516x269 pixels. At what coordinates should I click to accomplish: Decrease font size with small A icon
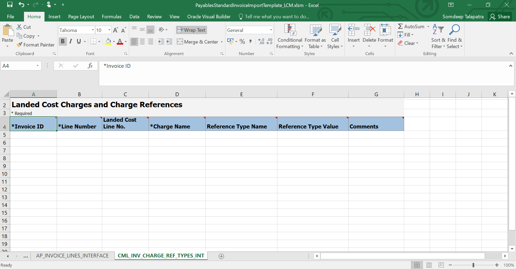click(123, 30)
